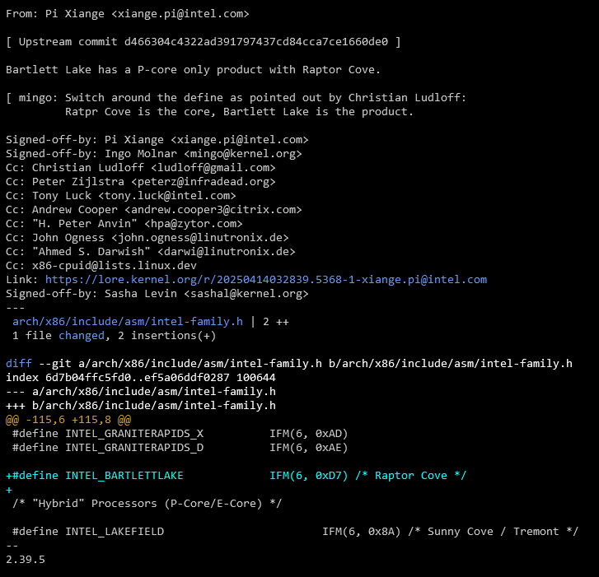
Task: Click the blue "changed" link
Action: (x=82, y=336)
